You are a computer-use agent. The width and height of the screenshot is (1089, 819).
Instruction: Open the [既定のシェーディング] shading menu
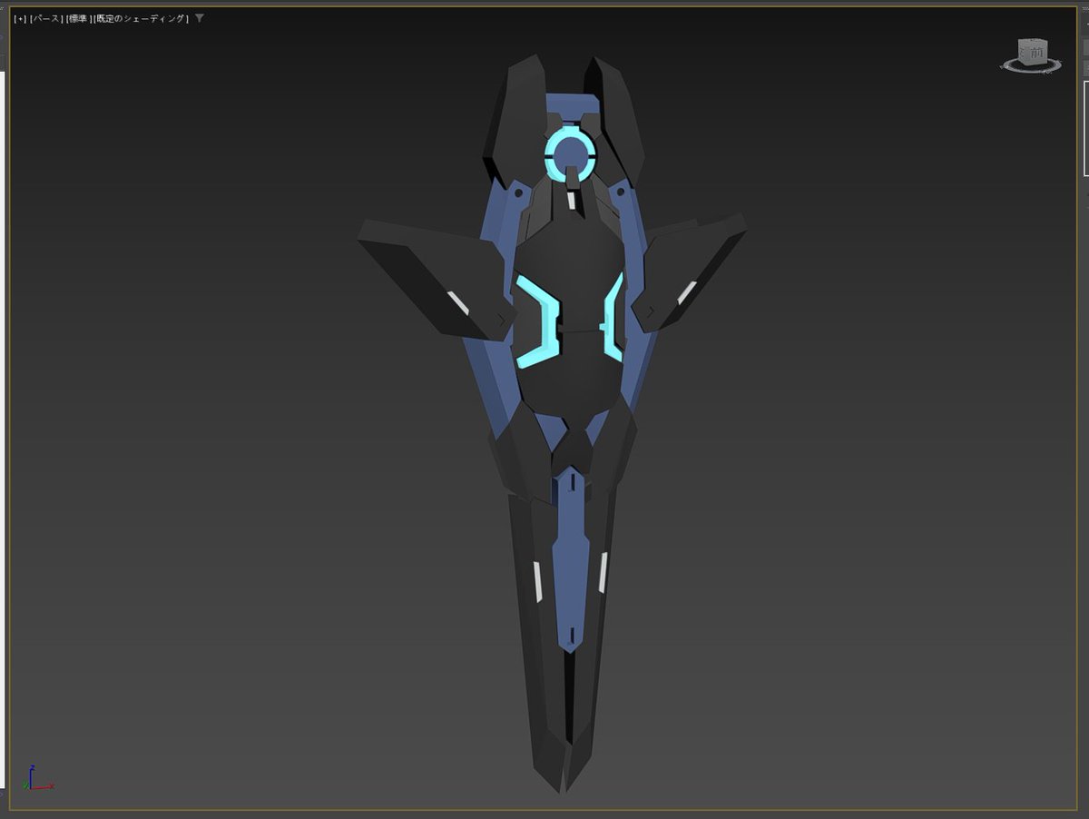141,19
